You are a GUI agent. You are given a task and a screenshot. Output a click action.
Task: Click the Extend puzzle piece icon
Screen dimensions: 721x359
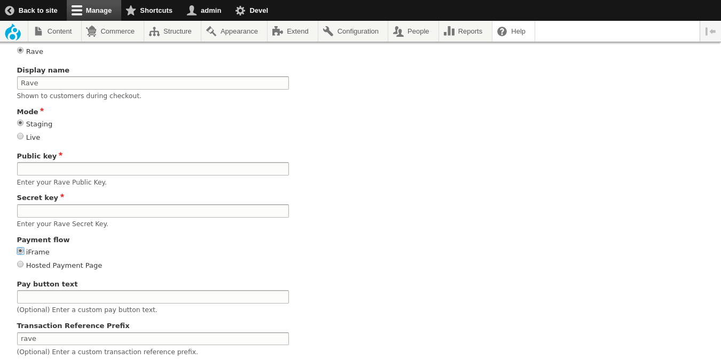(278, 31)
